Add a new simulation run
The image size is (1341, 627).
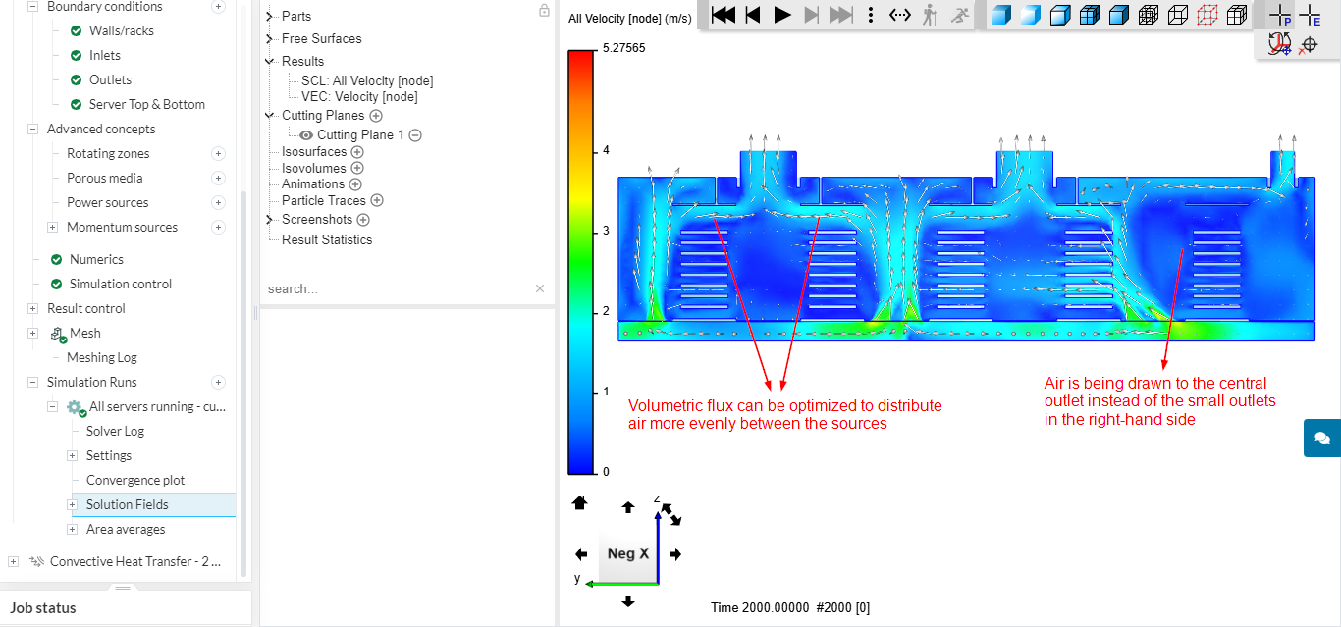tap(218, 382)
